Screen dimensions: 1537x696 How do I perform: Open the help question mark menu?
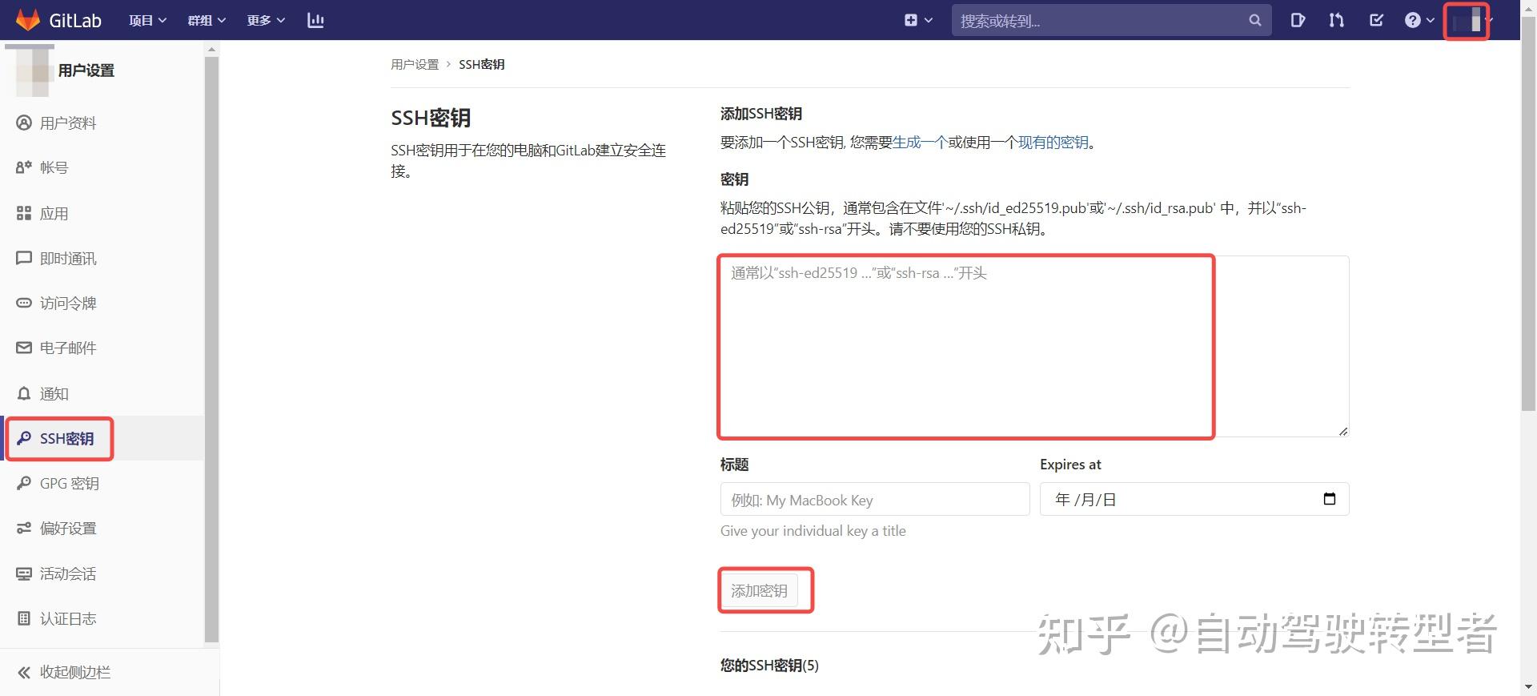[1419, 20]
